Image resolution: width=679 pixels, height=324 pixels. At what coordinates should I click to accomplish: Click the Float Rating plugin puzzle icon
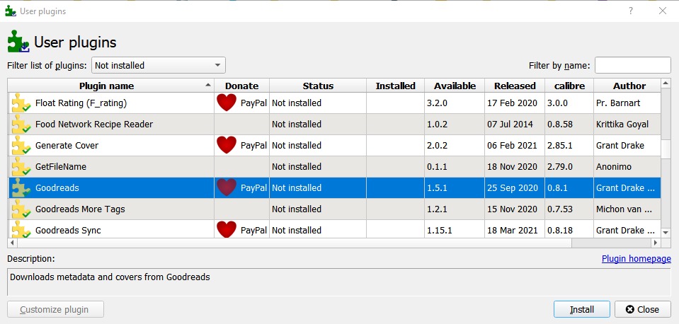click(21, 103)
